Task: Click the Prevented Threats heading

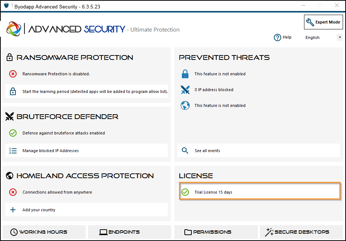Action: click(x=224, y=58)
